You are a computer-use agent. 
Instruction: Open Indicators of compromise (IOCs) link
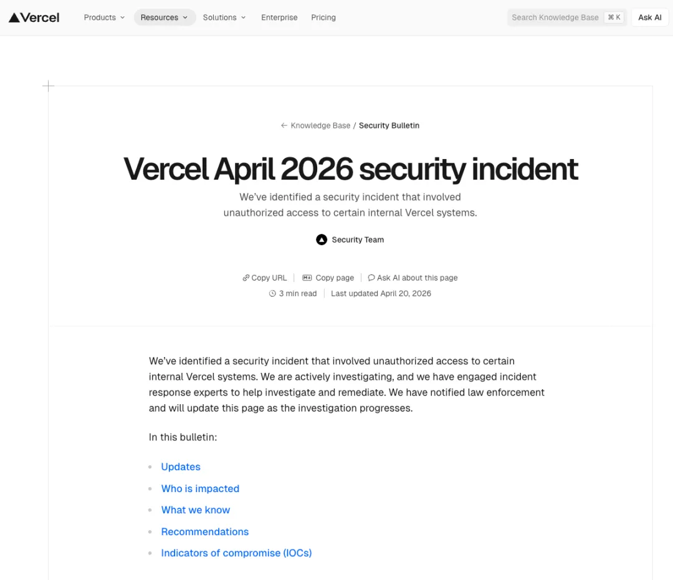[236, 553]
